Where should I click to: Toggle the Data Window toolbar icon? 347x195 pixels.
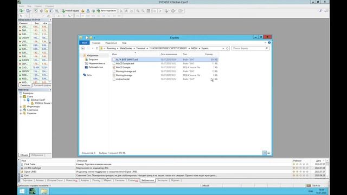tap(41, 11)
